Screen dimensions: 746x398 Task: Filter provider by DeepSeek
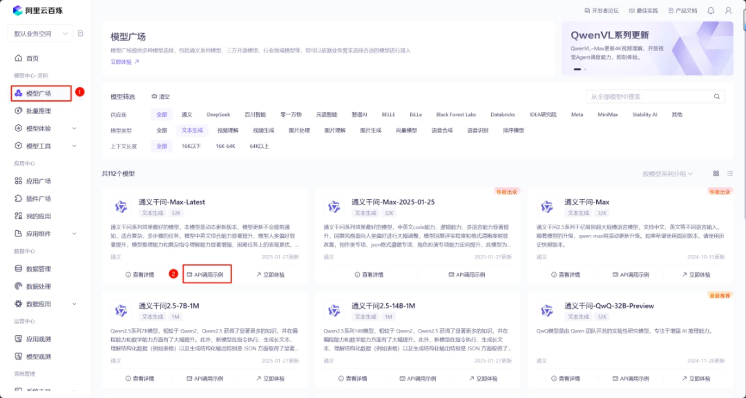[x=218, y=115]
